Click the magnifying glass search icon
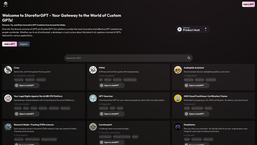Image resolution: width=257 pixels, height=145 pixels. (x=189, y=58)
